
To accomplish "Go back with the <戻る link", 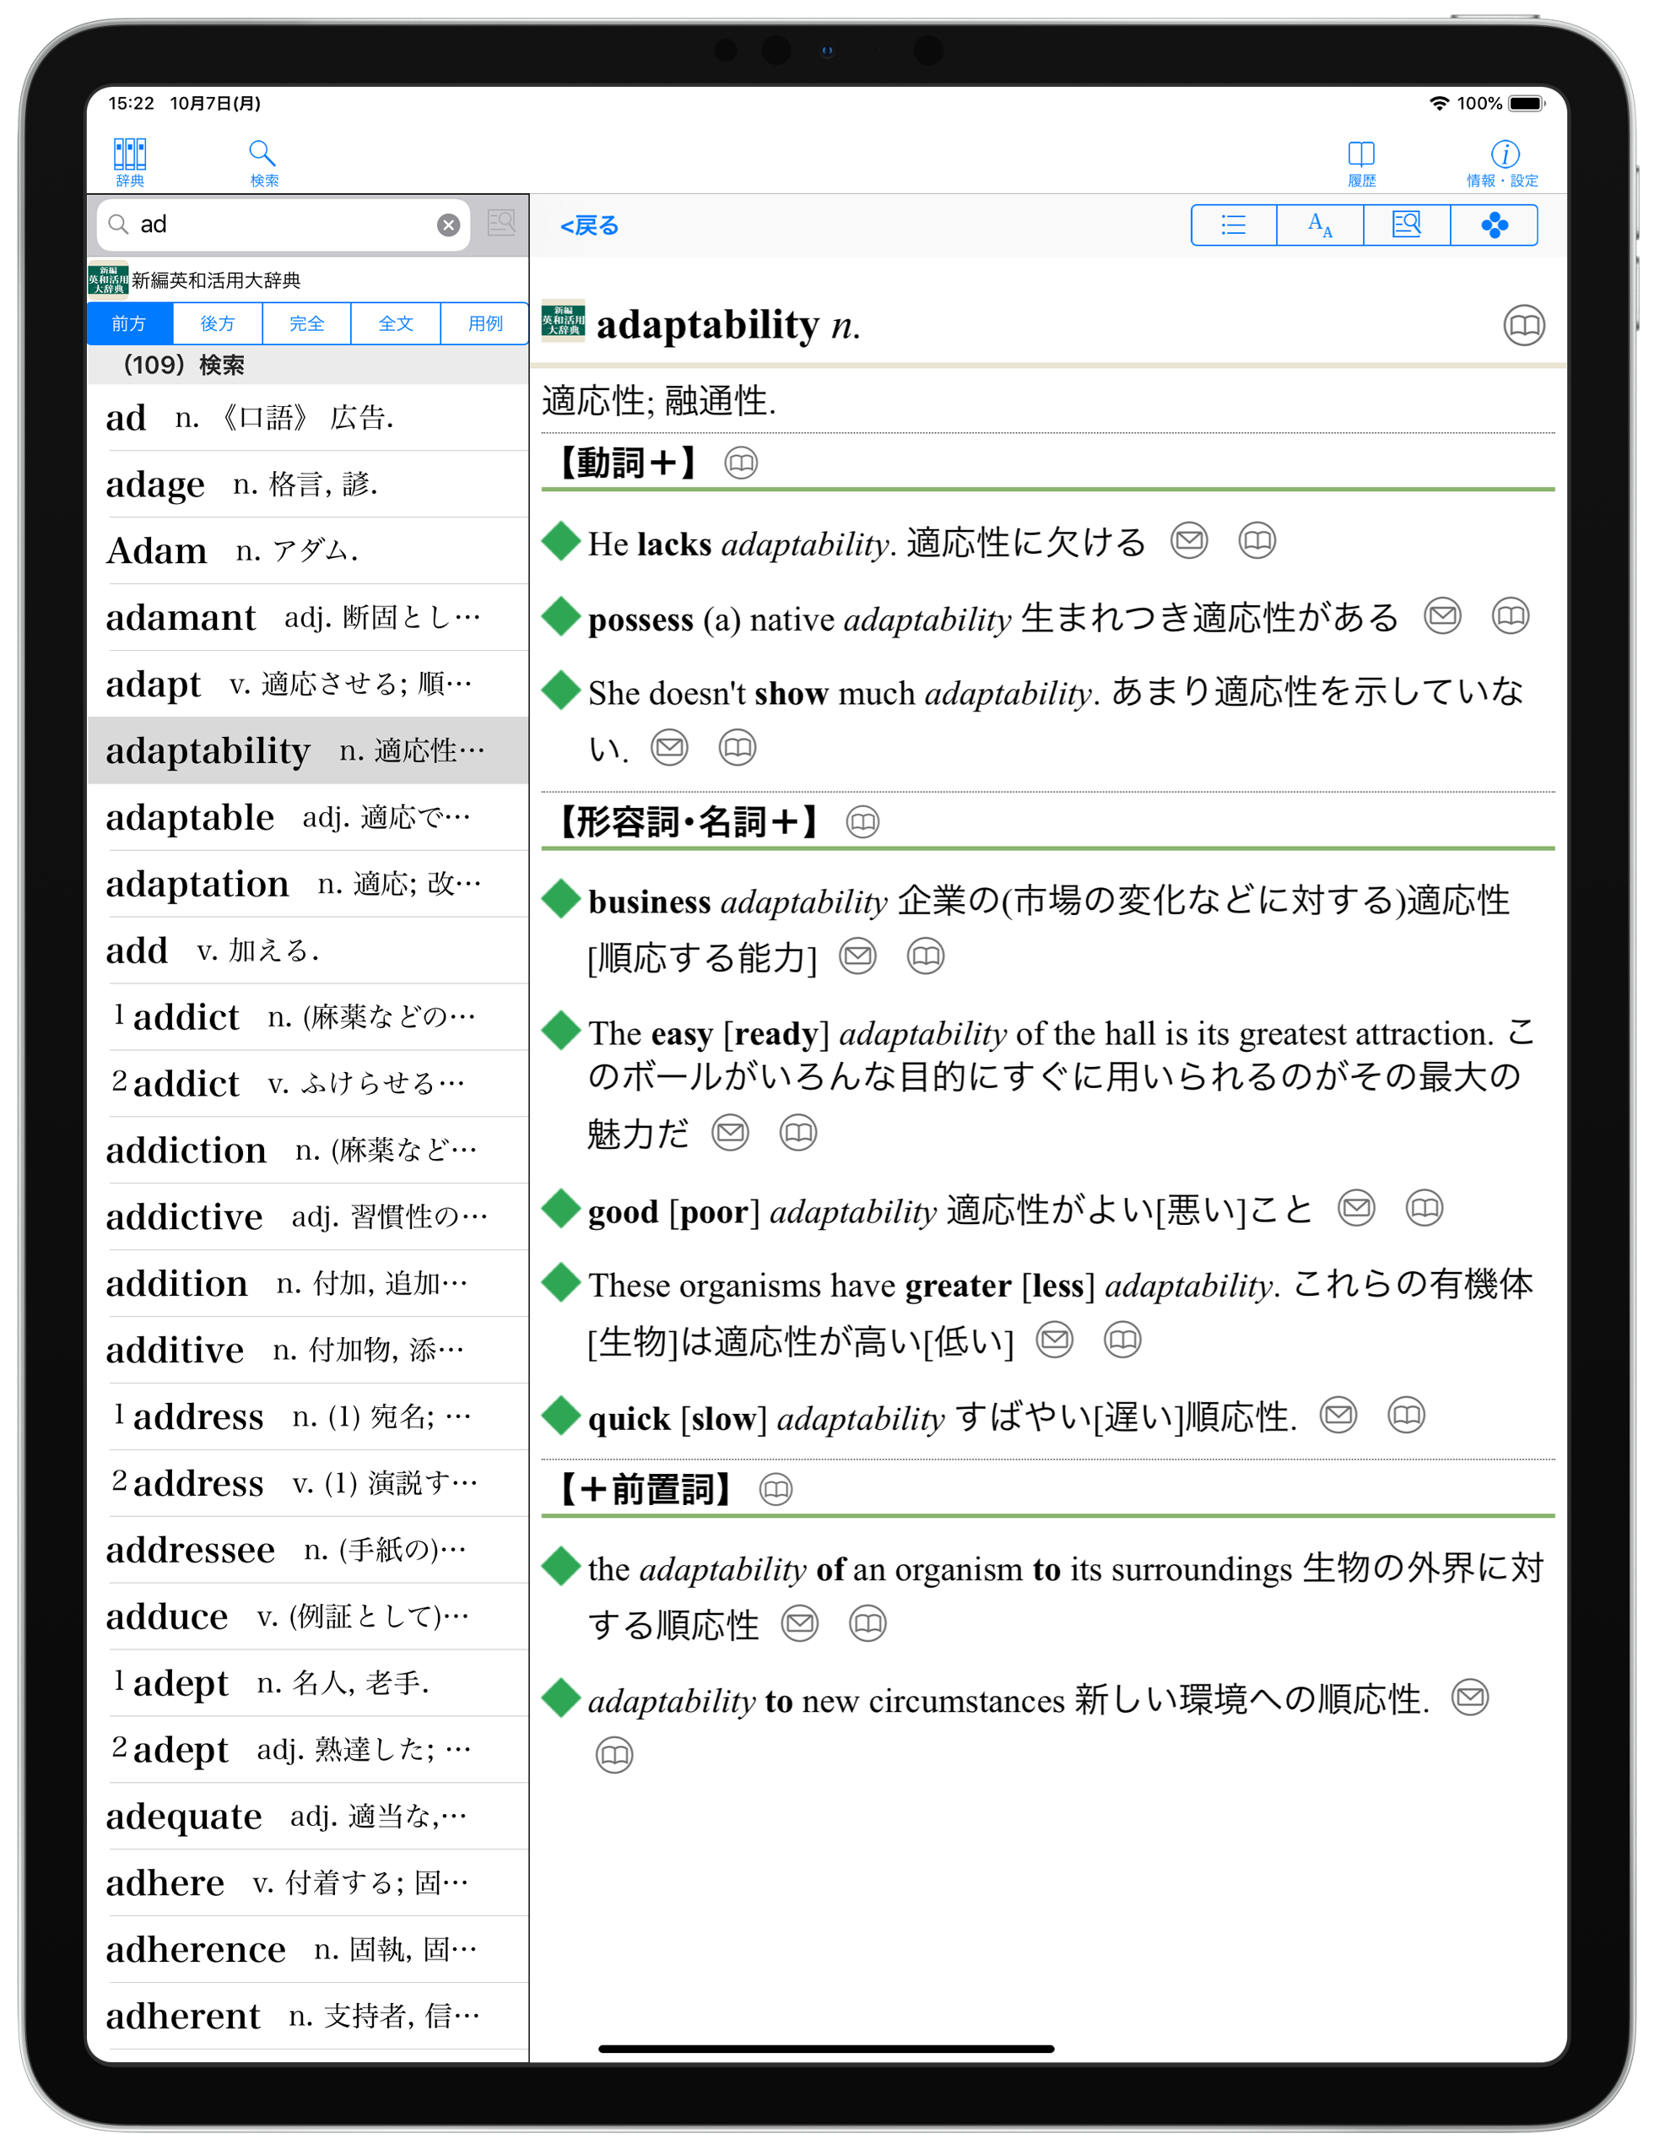I will click(588, 225).
